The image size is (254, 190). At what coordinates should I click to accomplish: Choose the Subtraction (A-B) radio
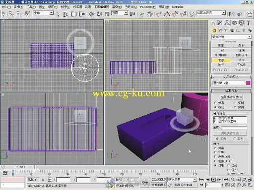215,156
